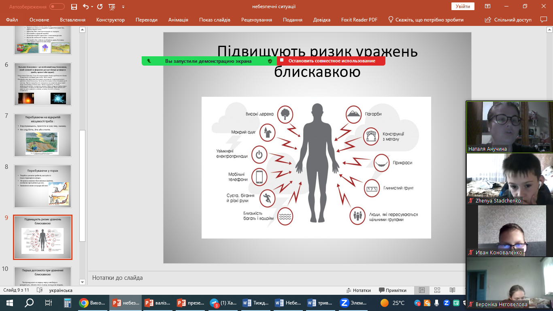Open Иван Коноваленко video tile
The width and height of the screenshot is (553, 311).
click(x=509, y=231)
